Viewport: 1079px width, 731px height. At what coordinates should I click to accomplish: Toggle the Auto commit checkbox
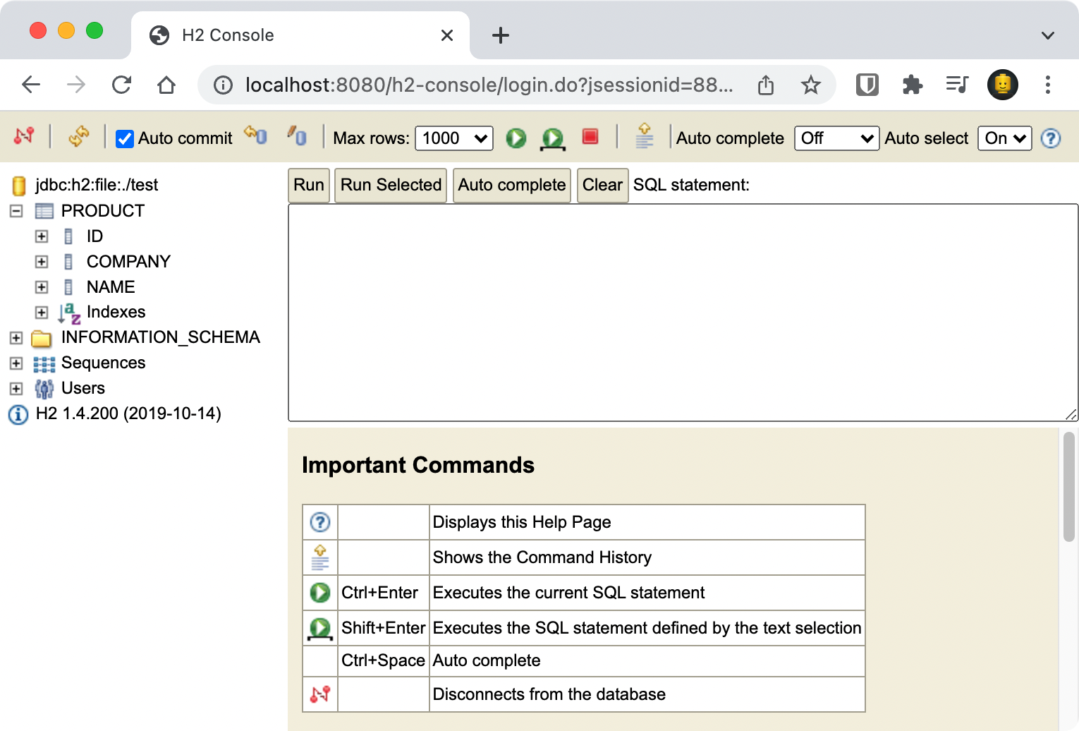point(125,139)
